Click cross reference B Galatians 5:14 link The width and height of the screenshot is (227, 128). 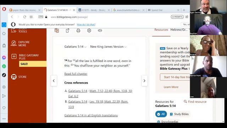point(78,102)
